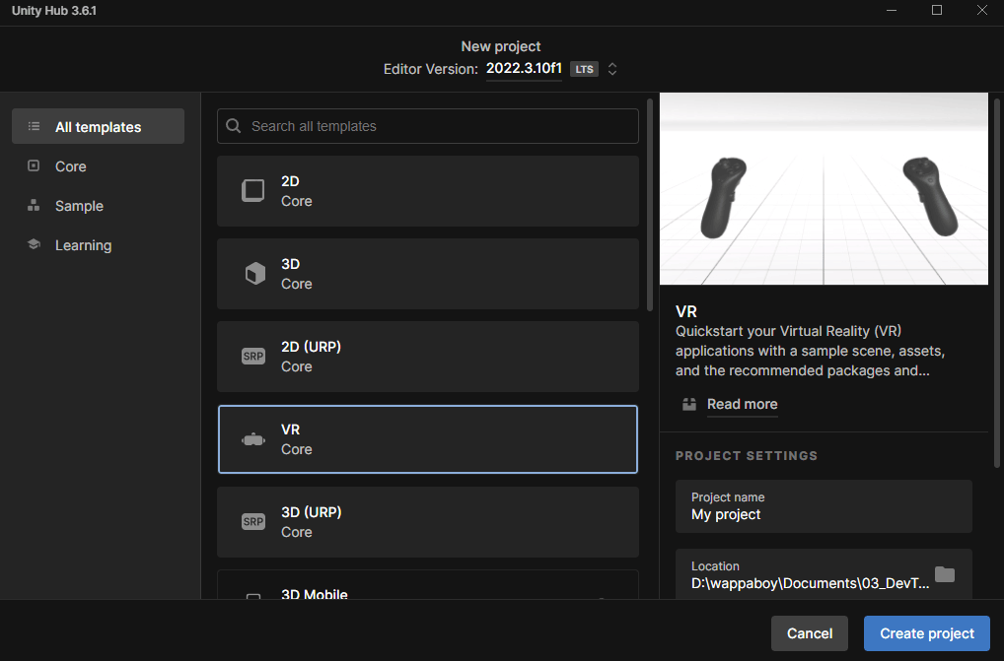Click the 2D template square icon
Screen dimensions: 1004x661
pyautogui.click(x=252, y=190)
